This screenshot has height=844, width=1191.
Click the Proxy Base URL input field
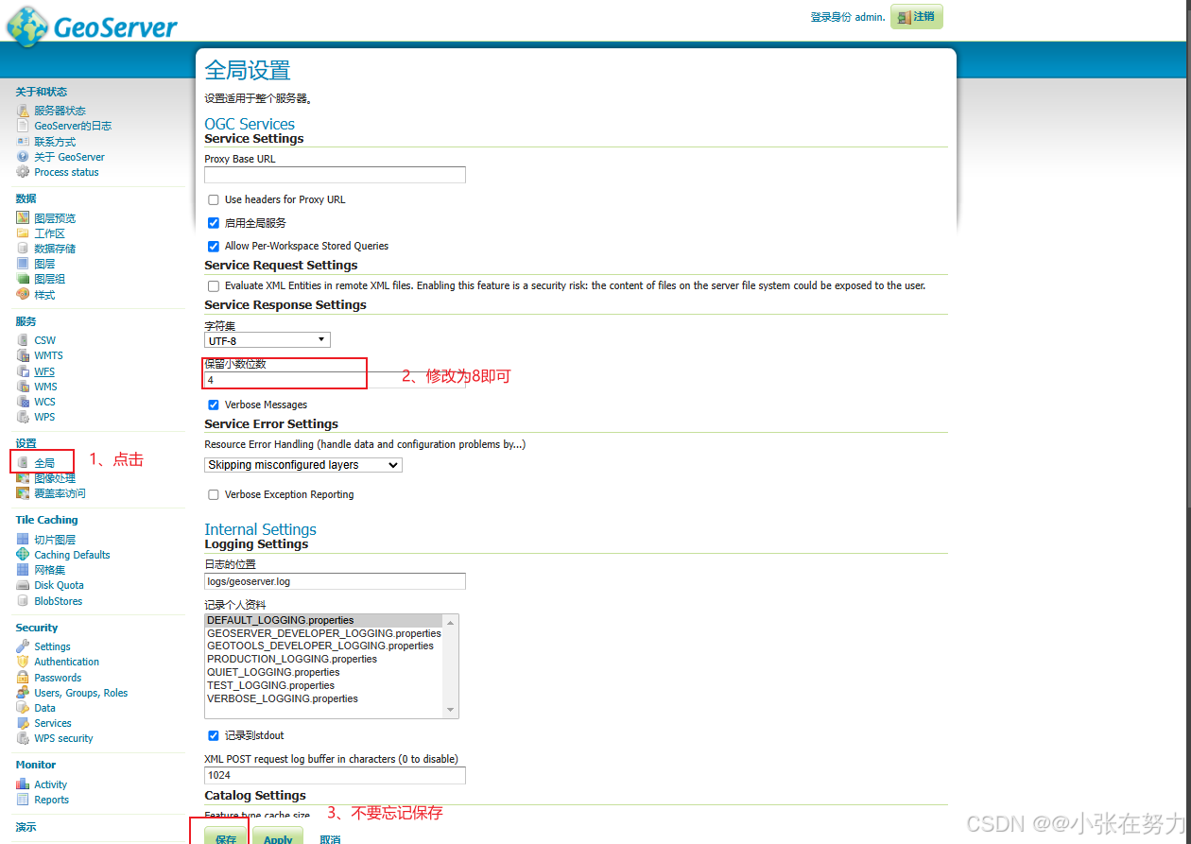[335, 175]
